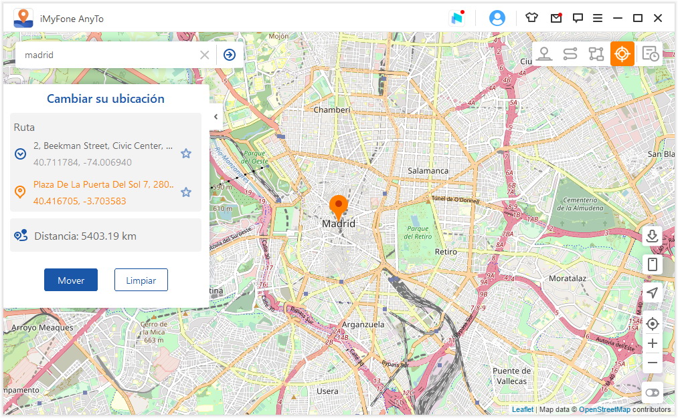Select the two-spot route mode icon
The height and width of the screenshot is (418, 678).
click(570, 54)
